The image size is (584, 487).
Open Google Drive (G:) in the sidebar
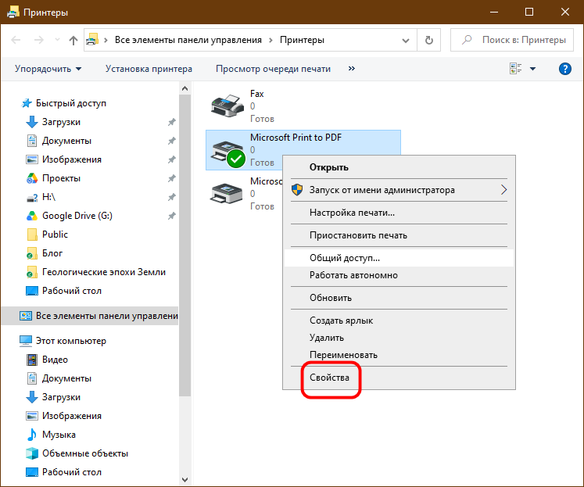[77, 216]
